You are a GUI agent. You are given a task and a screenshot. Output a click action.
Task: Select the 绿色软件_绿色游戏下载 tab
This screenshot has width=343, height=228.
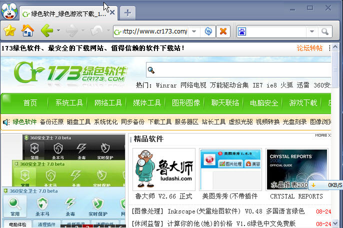pos(68,14)
